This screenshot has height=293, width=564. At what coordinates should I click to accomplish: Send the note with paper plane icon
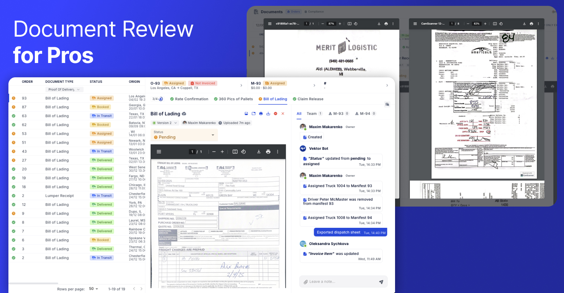[x=381, y=282]
